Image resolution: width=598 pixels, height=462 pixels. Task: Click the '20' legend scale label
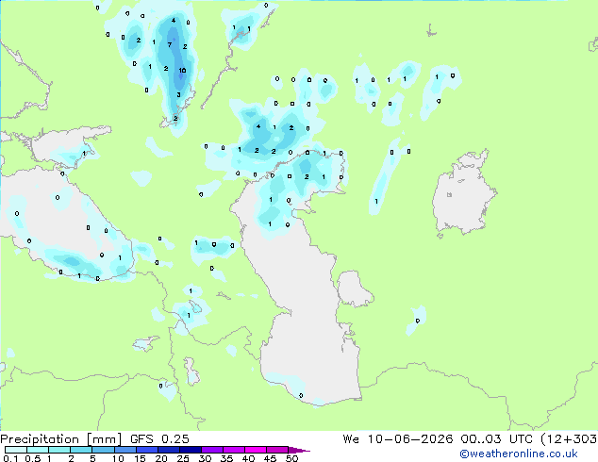(x=161, y=458)
